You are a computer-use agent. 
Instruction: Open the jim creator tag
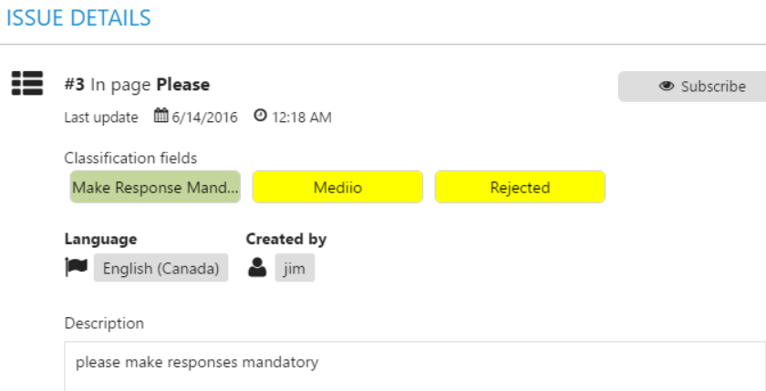tap(295, 268)
